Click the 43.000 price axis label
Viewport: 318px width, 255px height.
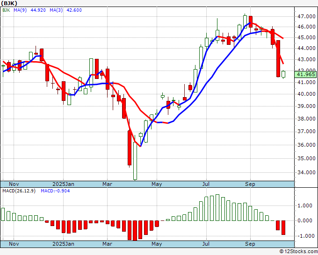(306, 60)
